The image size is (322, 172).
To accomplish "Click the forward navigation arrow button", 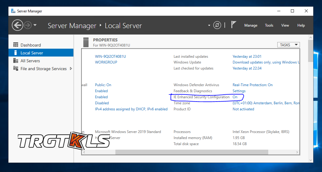I will (28, 25).
